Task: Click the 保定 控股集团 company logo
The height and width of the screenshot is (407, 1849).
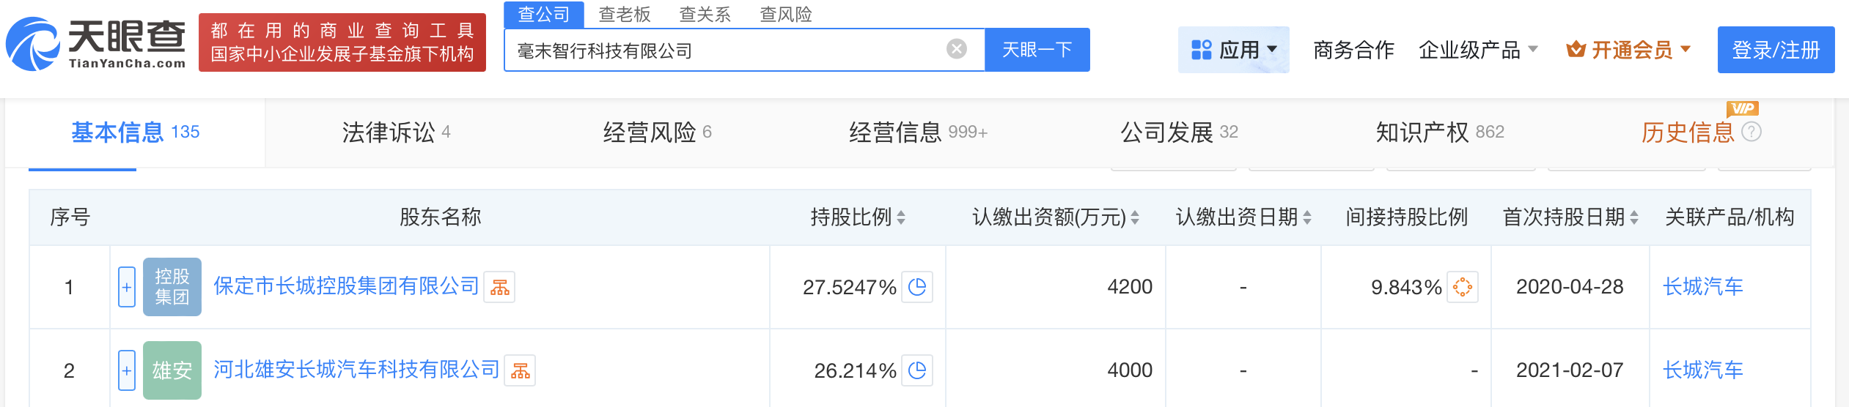Action: (x=172, y=287)
